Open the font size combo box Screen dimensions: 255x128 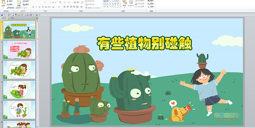49,2
